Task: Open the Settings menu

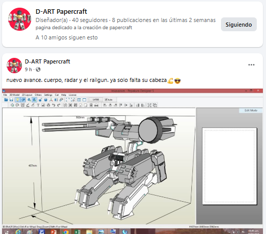Action: pos(48,95)
